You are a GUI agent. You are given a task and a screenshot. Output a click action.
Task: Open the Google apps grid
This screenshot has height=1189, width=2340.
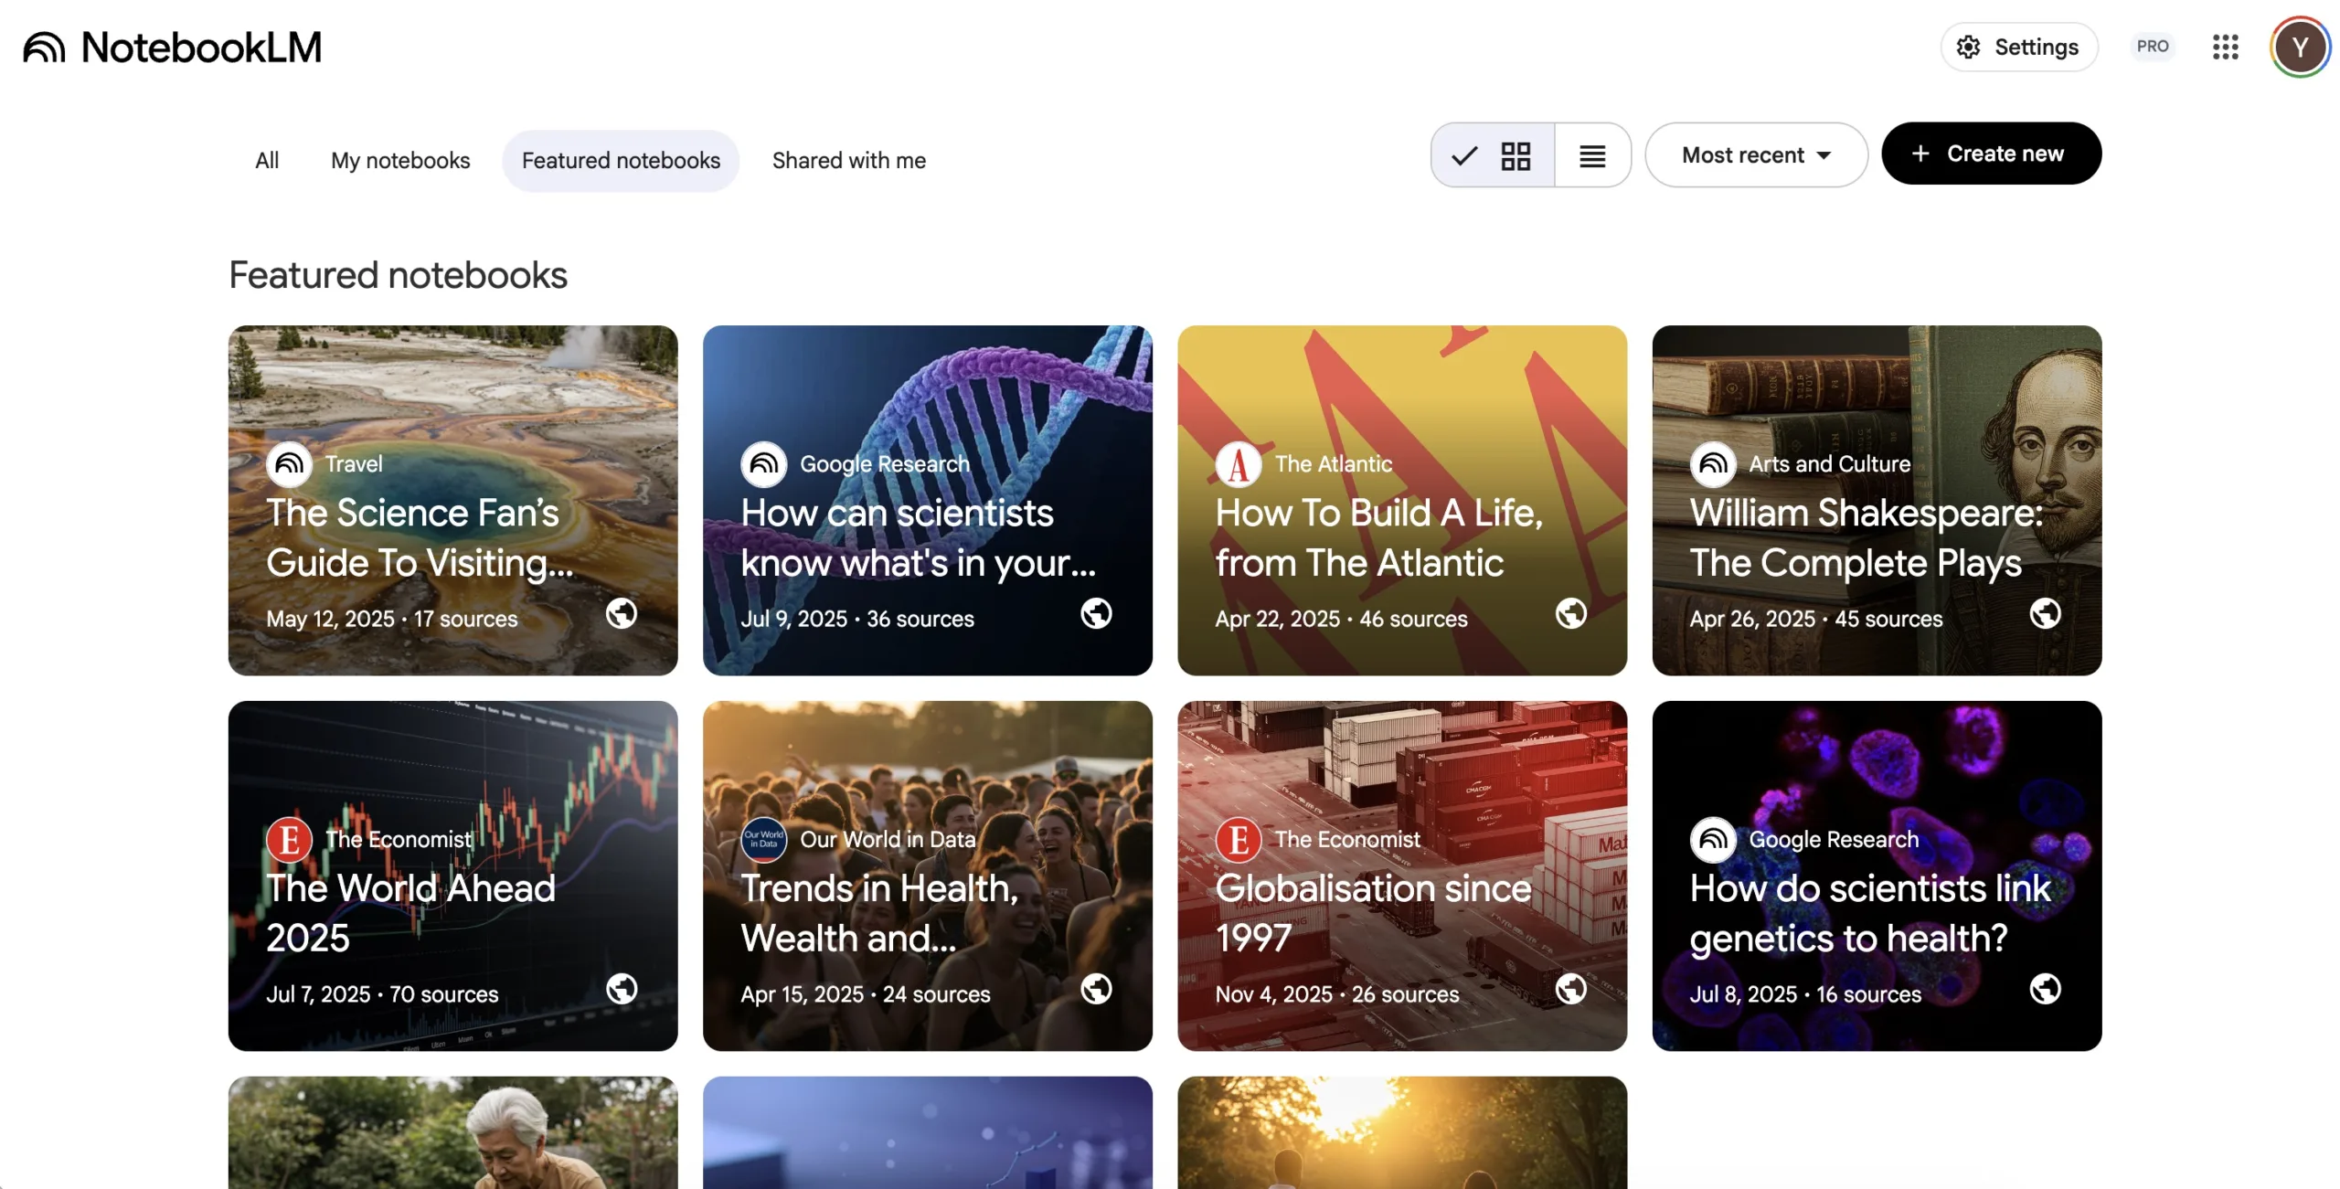(2225, 47)
